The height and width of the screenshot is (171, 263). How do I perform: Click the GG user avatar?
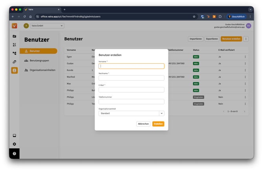[248, 26]
